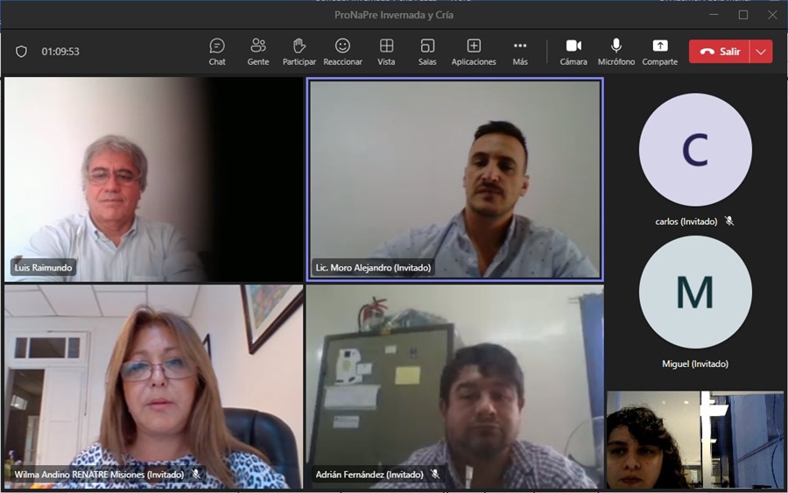Leave the meeting with Salir
The width and height of the screenshot is (788, 493).
click(x=720, y=52)
